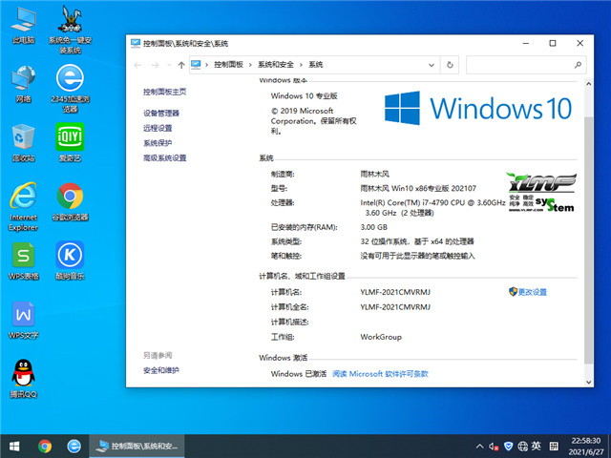The width and height of the screenshot is (611, 458).
Task: Launch the iQIYI desktop icon
Action: click(x=70, y=143)
